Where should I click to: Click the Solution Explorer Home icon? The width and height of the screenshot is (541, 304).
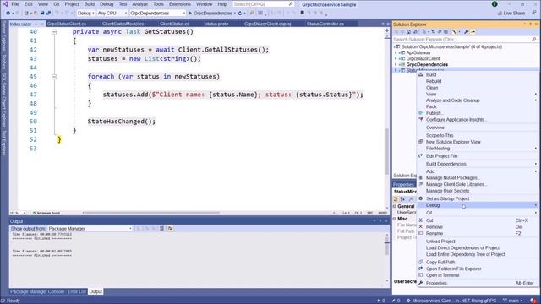(x=408, y=32)
